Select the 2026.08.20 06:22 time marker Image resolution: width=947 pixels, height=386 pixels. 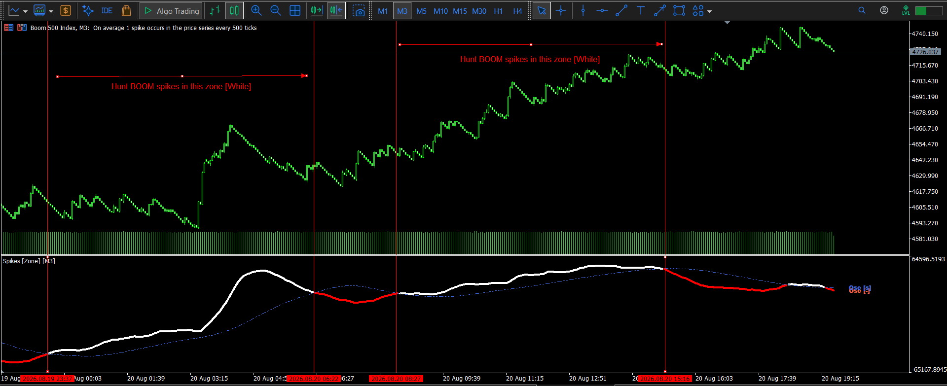click(314, 379)
